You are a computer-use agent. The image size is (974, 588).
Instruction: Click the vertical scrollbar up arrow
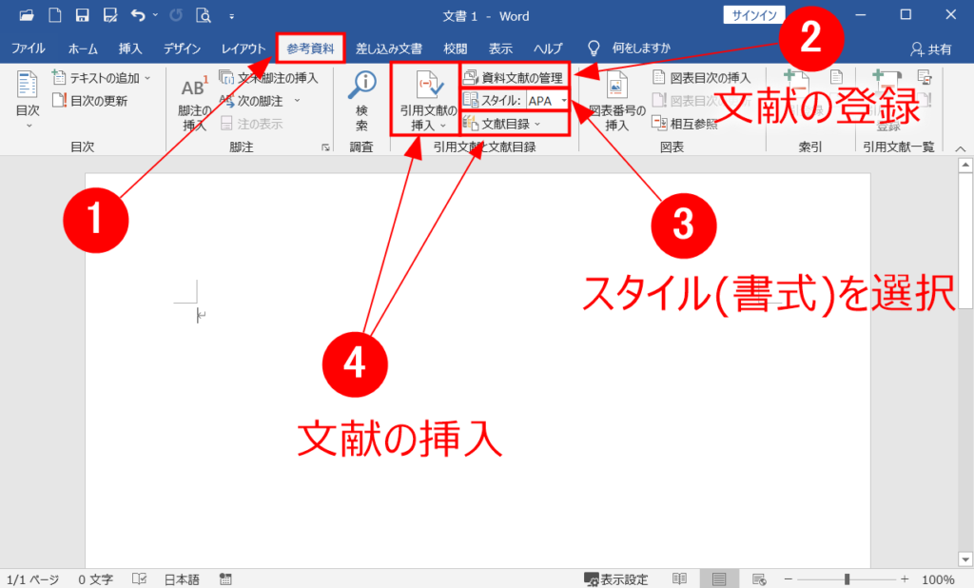[x=965, y=165]
